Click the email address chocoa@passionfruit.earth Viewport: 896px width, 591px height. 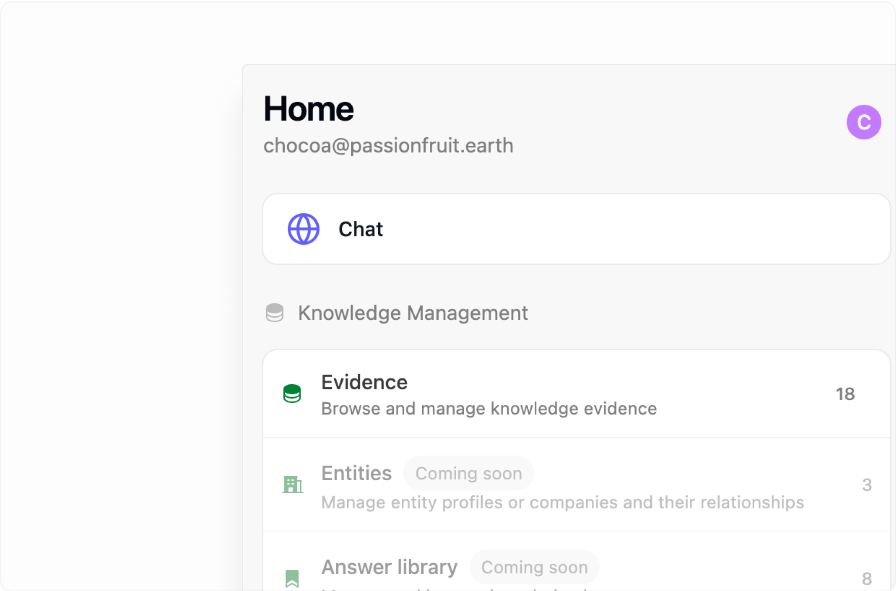tap(389, 146)
